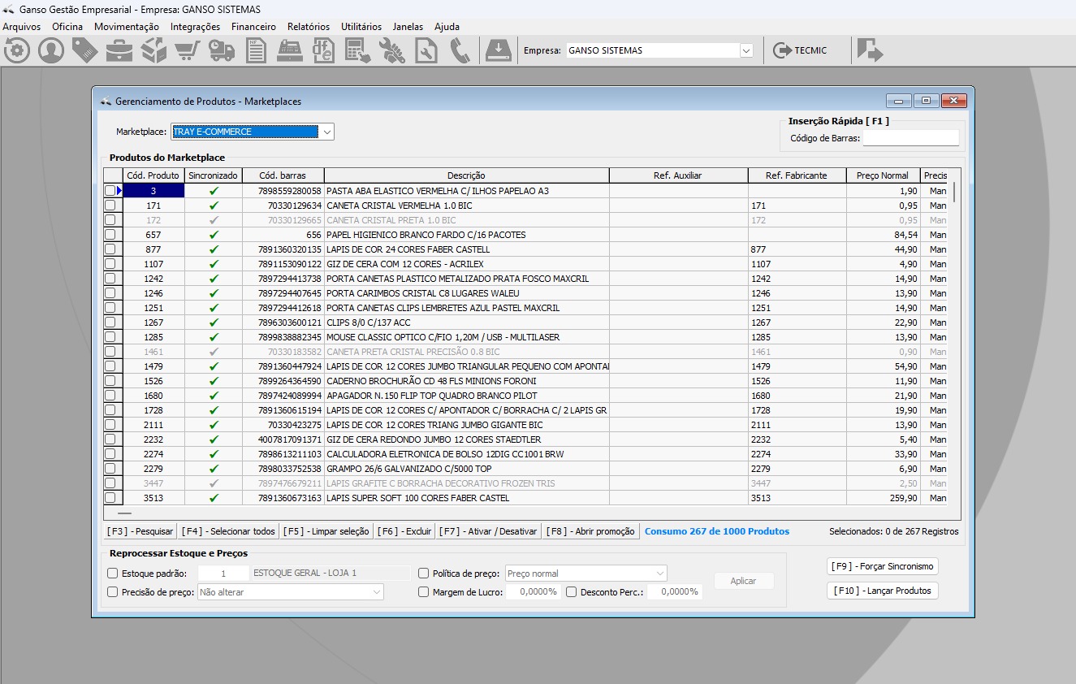The height and width of the screenshot is (684, 1076).
Task: Click the grey sync checkmark for product 1461
Action: click(x=214, y=352)
